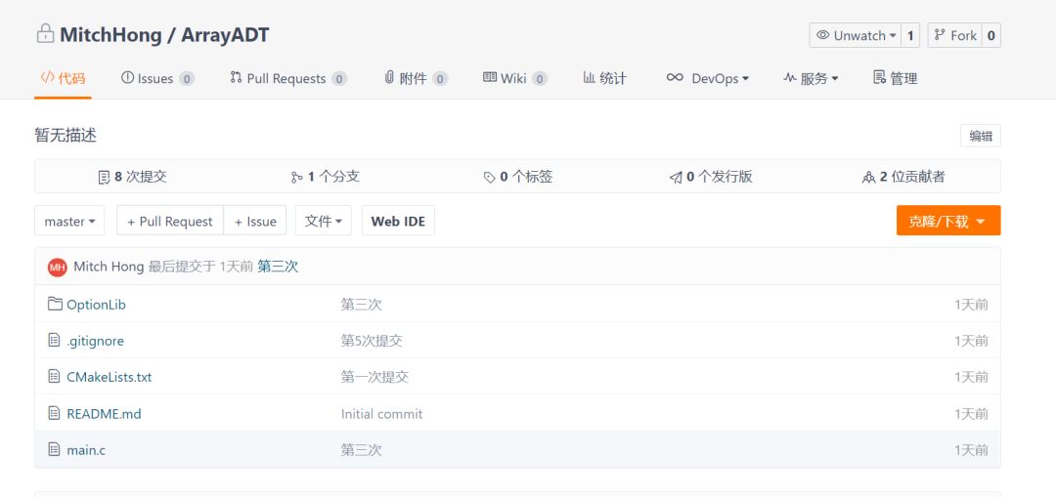Open the 附件 attachments tab
The image size is (1056, 497).
(416, 78)
